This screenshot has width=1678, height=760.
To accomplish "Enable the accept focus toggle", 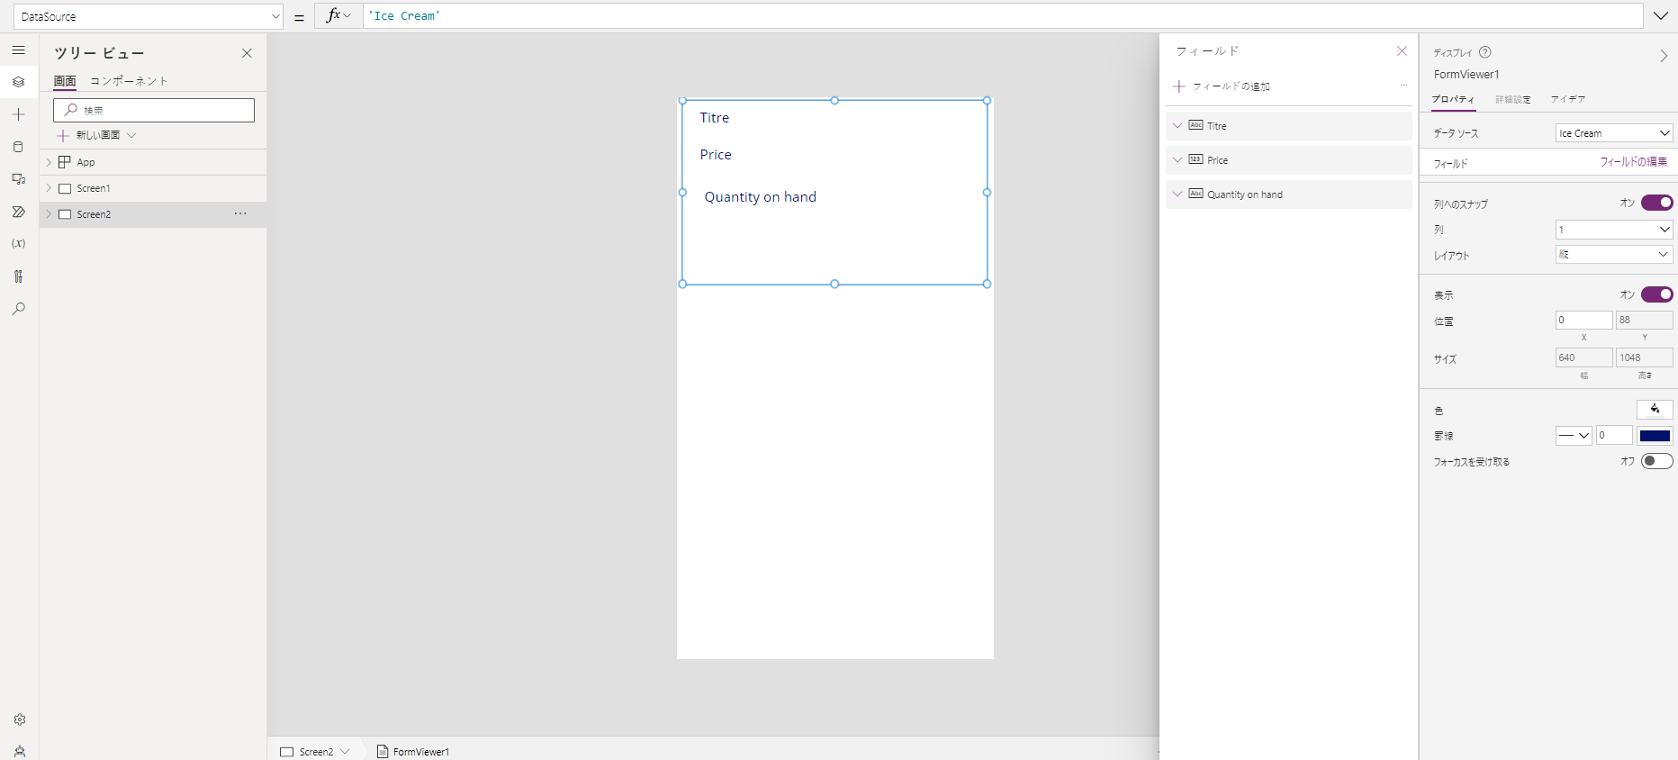I will [1656, 461].
